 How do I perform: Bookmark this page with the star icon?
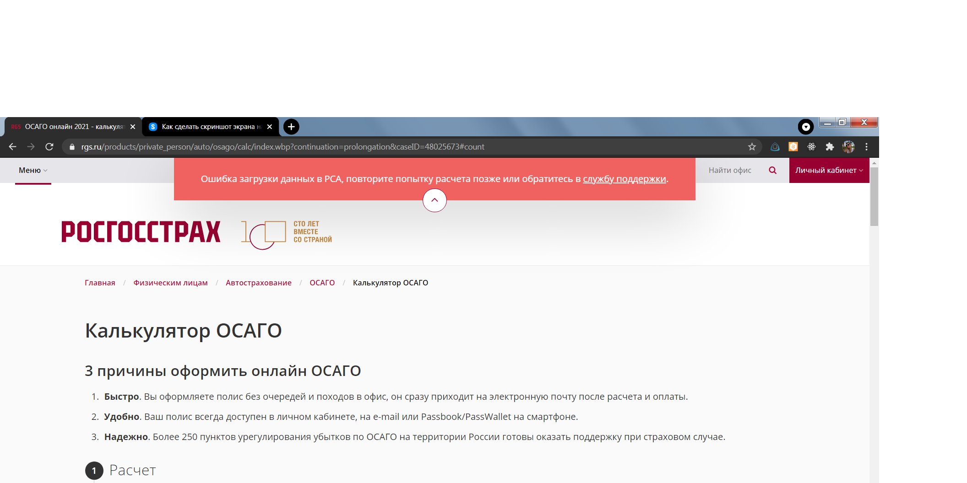coord(752,147)
